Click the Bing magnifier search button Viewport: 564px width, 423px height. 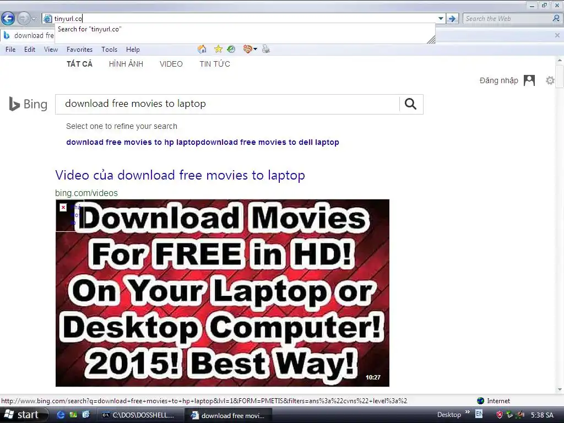pos(411,104)
